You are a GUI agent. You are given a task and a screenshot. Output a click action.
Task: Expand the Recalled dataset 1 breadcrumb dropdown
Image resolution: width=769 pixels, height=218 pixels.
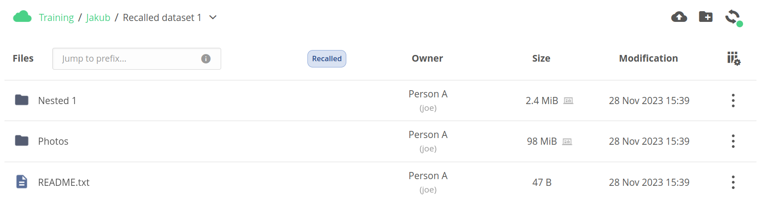(213, 17)
